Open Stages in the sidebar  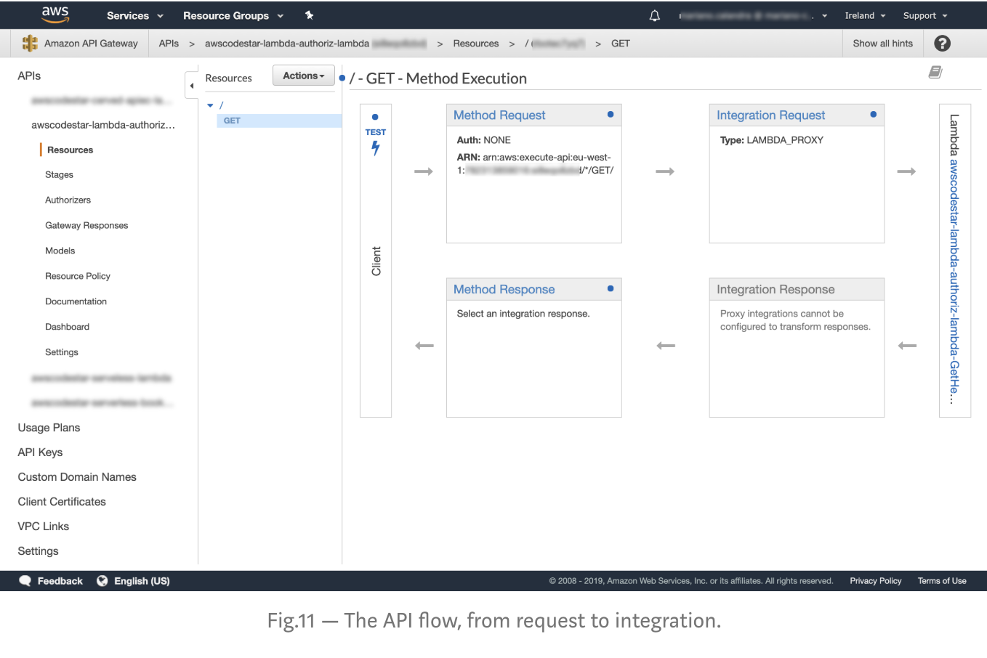[x=59, y=174]
